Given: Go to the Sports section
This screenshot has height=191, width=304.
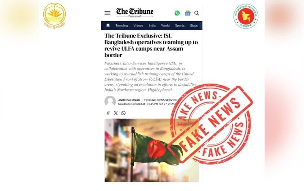Looking at the screenshot, I should click(x=180, y=26).
